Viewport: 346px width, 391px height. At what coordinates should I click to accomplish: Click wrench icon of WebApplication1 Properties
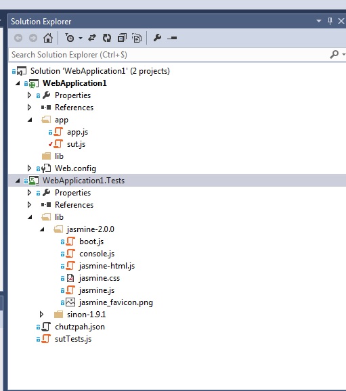click(x=46, y=95)
